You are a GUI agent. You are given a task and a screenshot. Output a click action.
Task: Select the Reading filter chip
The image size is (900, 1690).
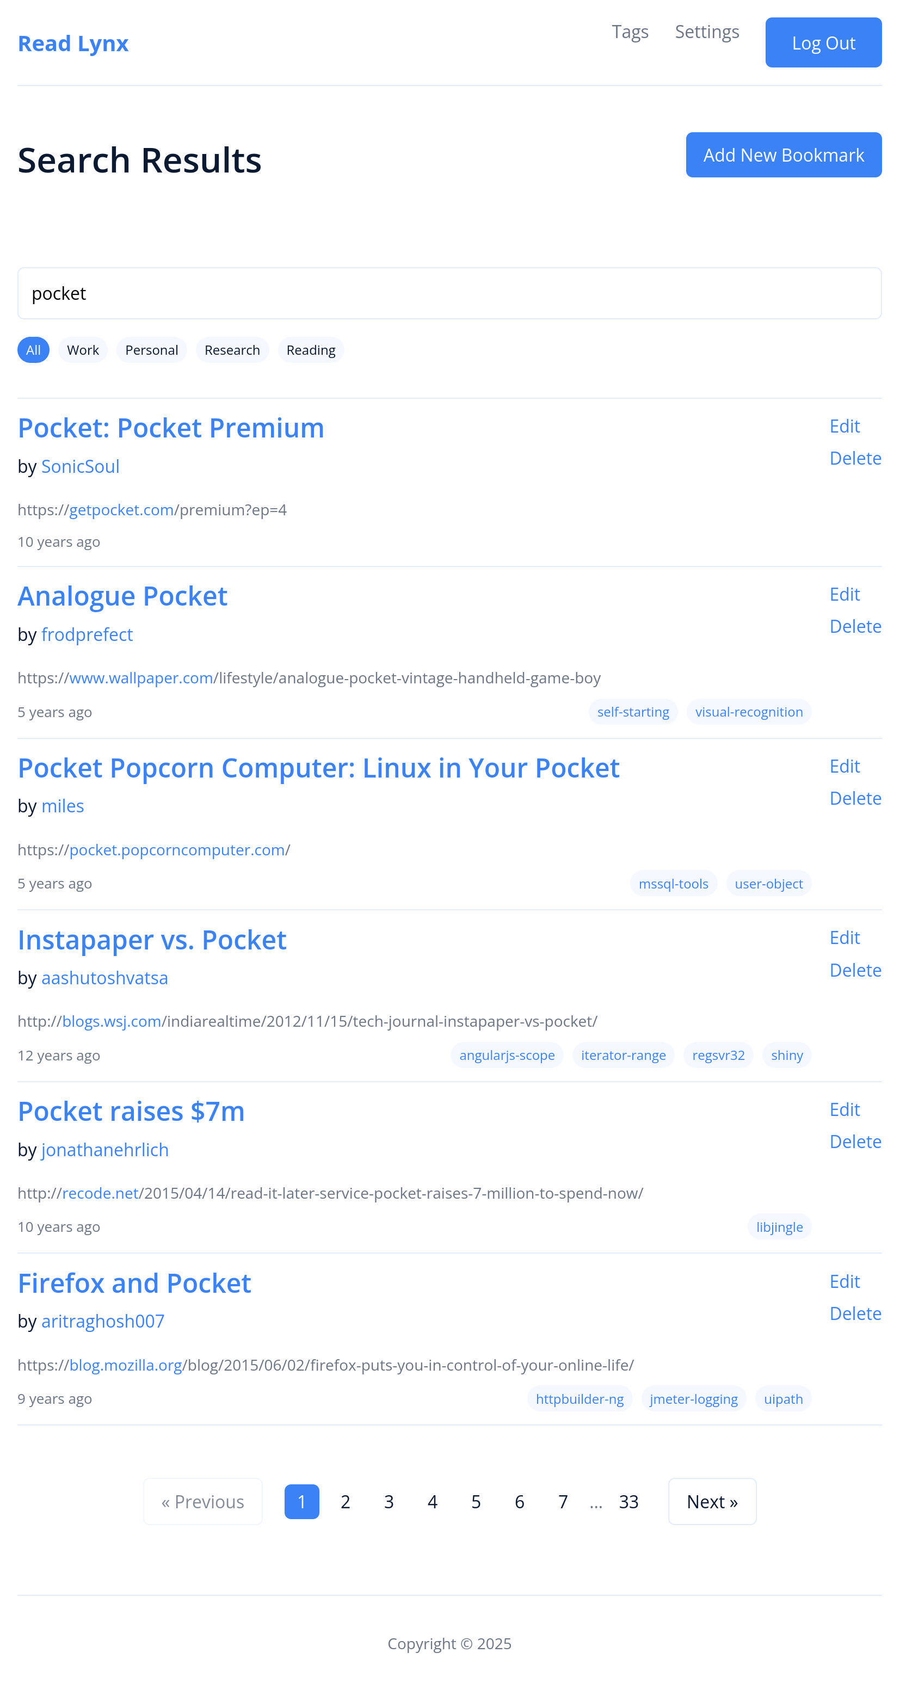(311, 350)
